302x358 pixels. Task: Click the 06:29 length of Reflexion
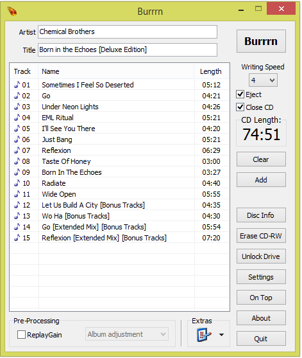coord(211,150)
